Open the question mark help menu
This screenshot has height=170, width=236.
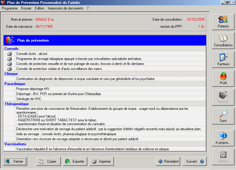(88, 8)
